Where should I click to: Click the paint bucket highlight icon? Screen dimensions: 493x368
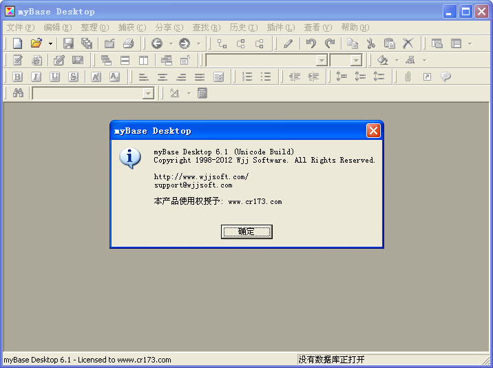pyautogui.click(x=382, y=60)
